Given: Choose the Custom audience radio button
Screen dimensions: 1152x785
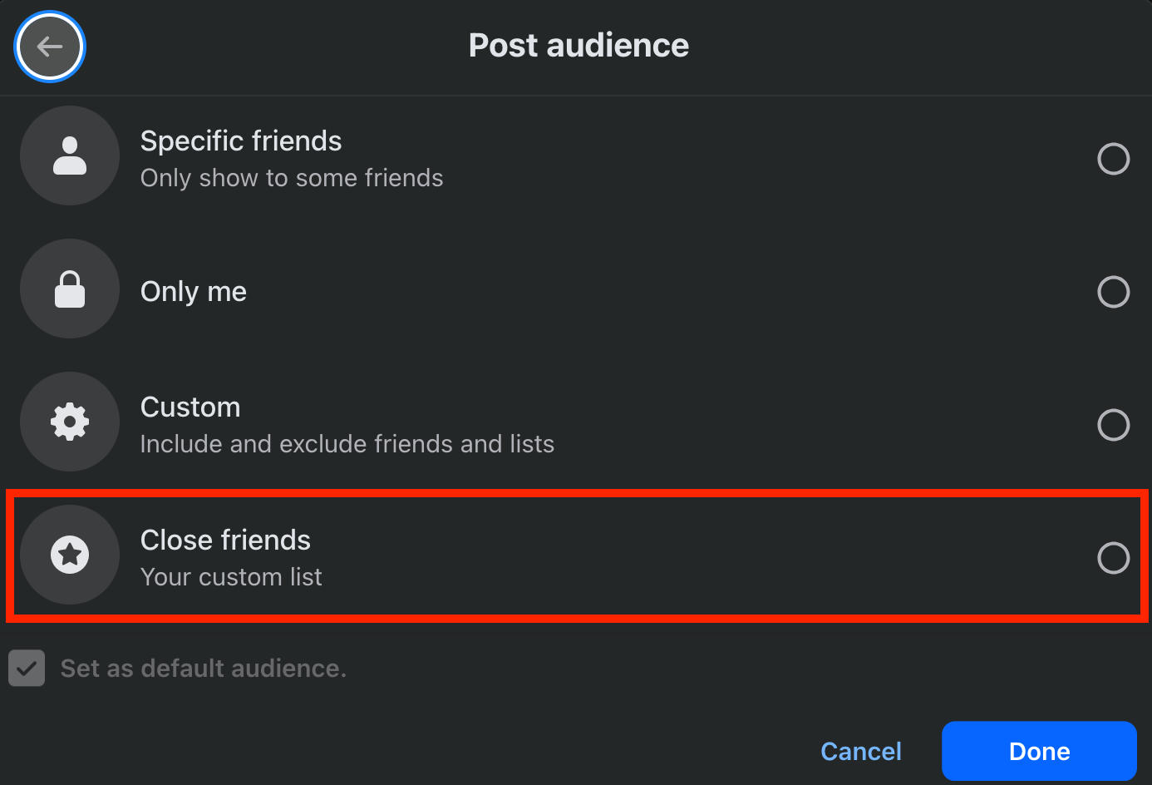Looking at the screenshot, I should pos(1113,425).
